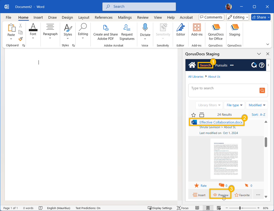Open the Pursuits tab in QorusDocs
This screenshot has height=211, width=274.
[221, 65]
